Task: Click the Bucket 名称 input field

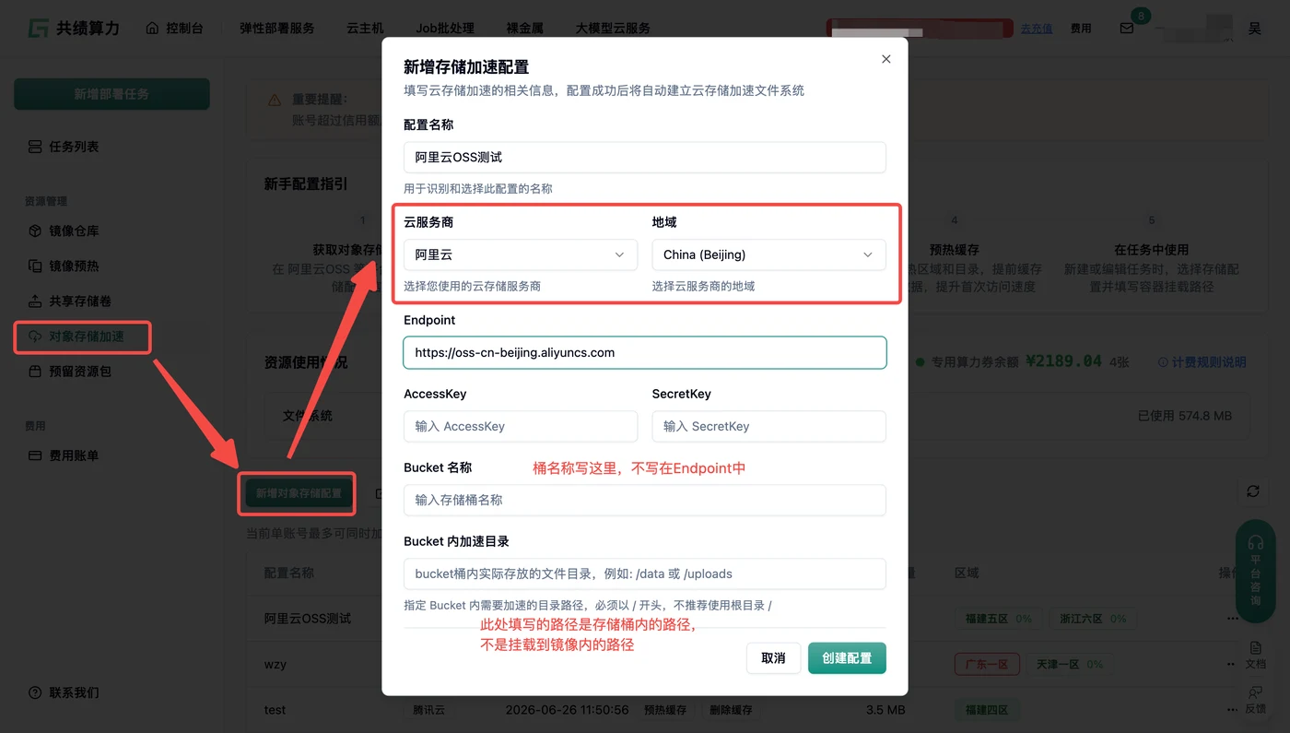Action: click(x=644, y=500)
